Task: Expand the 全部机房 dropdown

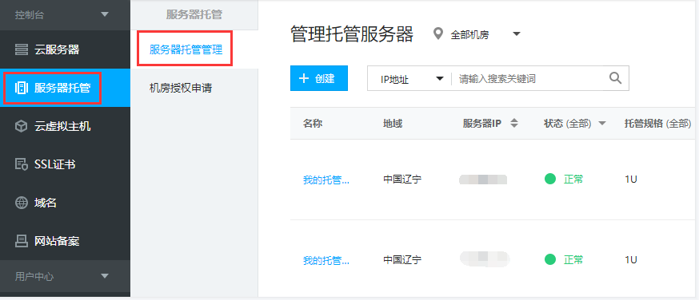Action: click(x=517, y=34)
